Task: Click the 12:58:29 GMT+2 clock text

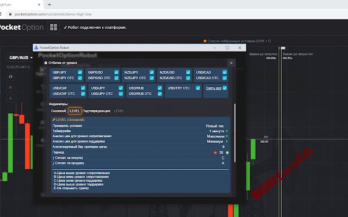Action: pyautogui.click(x=18, y=67)
